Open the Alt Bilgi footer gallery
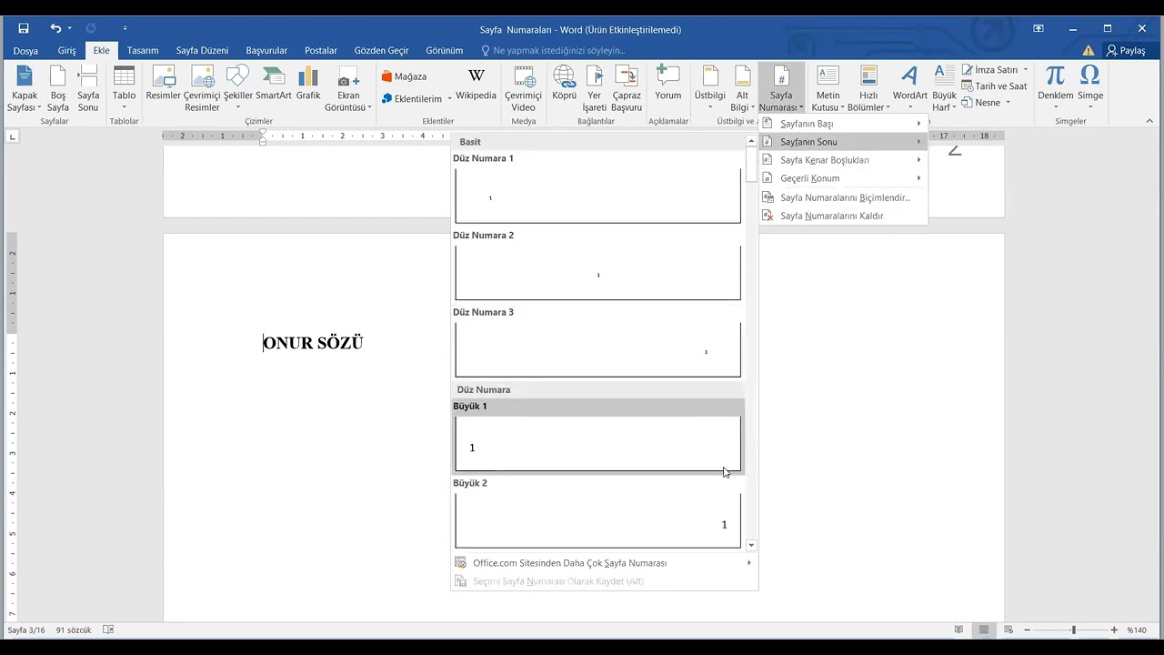1164x655 pixels. (742, 89)
